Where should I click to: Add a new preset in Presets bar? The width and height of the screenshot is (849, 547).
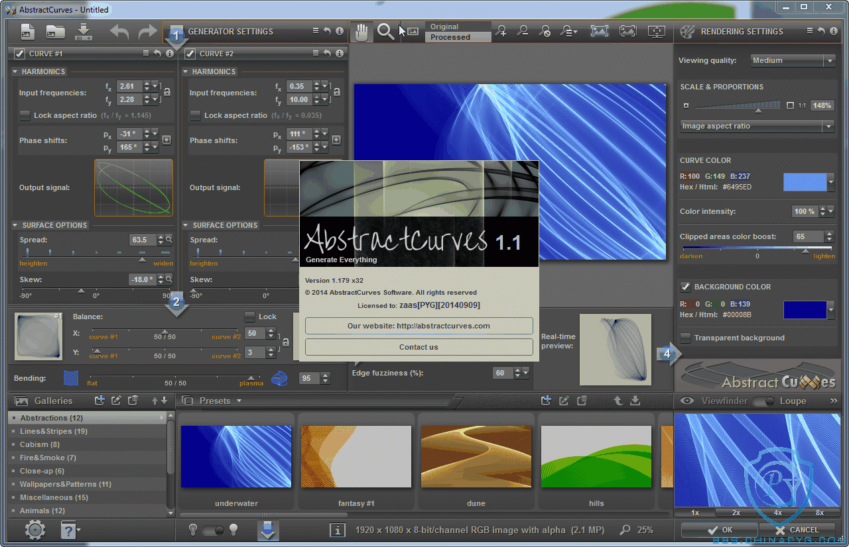point(546,401)
